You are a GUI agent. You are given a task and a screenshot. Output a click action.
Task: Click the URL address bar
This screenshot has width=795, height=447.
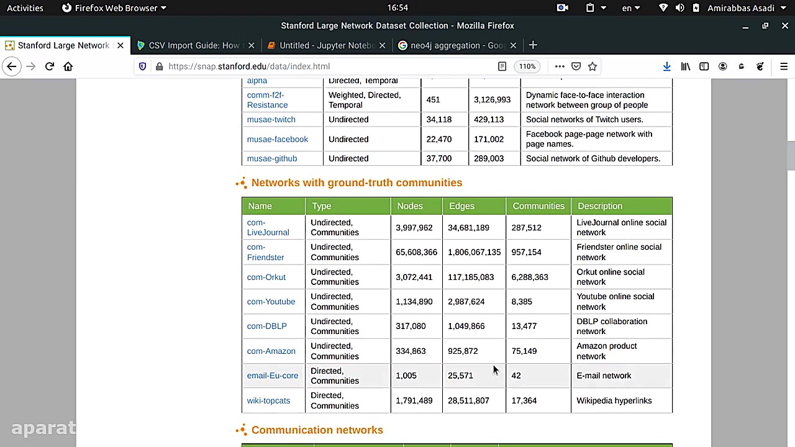[323, 66]
